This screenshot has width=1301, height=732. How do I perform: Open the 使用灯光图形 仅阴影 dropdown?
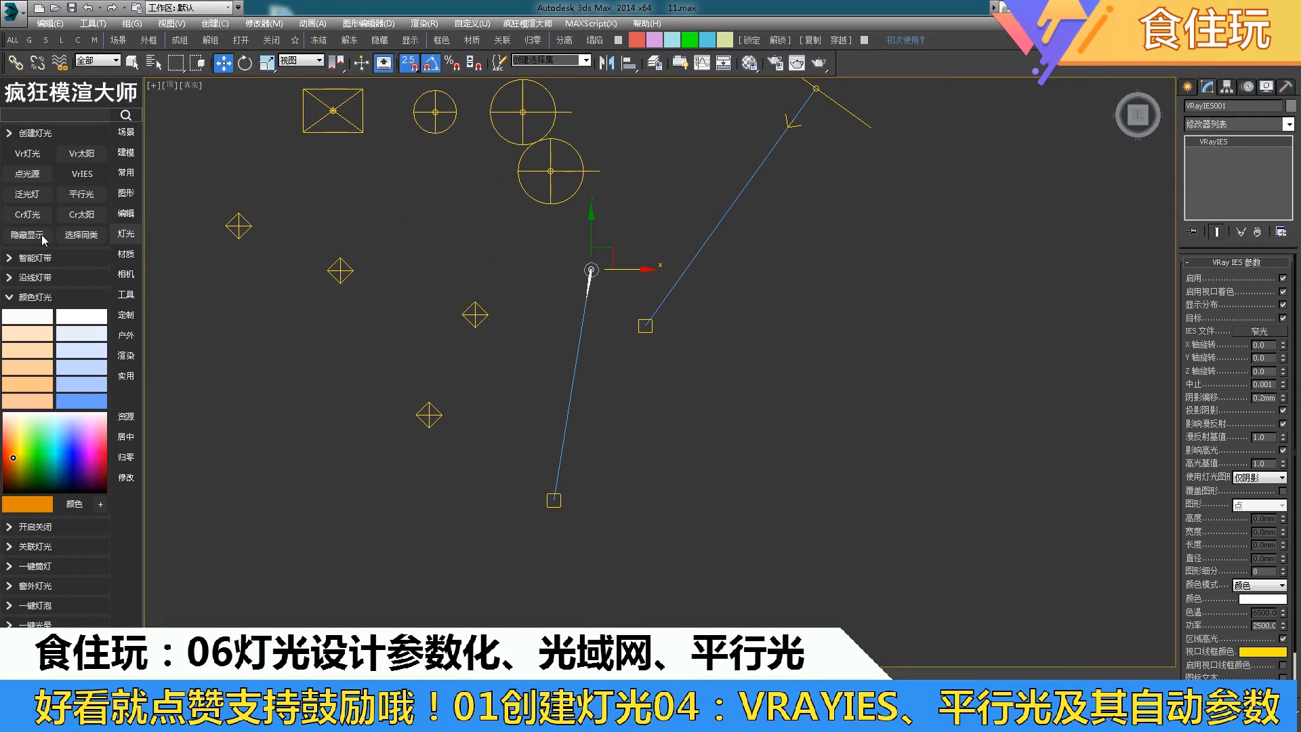[1259, 477]
